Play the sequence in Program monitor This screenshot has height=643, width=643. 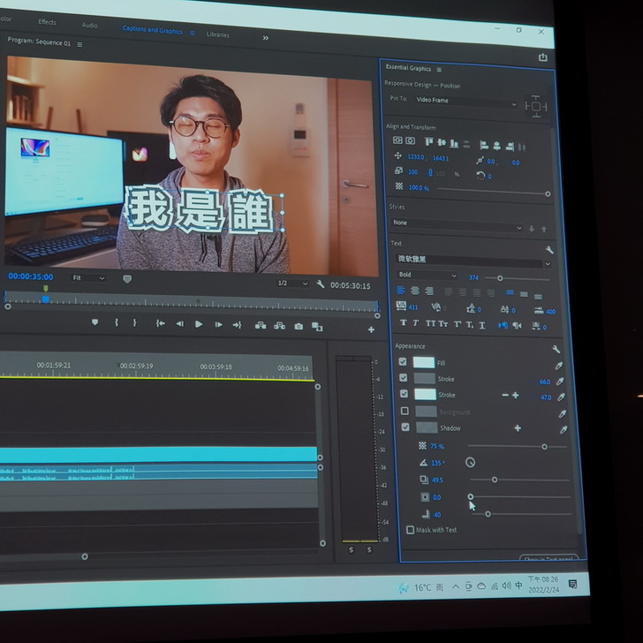click(x=199, y=324)
